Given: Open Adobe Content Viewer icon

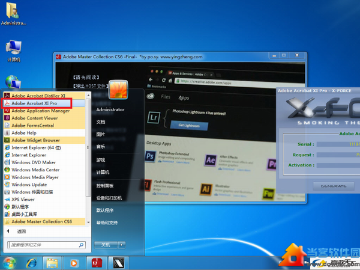Looking at the screenshot, I should coord(7,118).
